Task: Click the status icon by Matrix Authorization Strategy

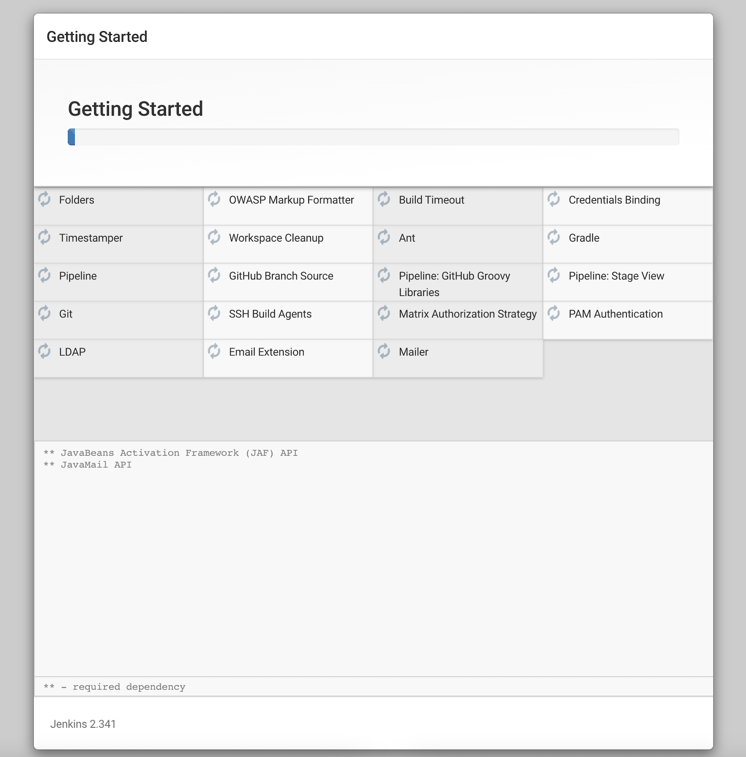Action: coord(384,313)
